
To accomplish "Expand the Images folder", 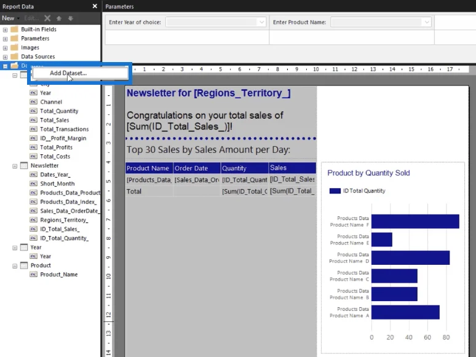I will point(5,48).
